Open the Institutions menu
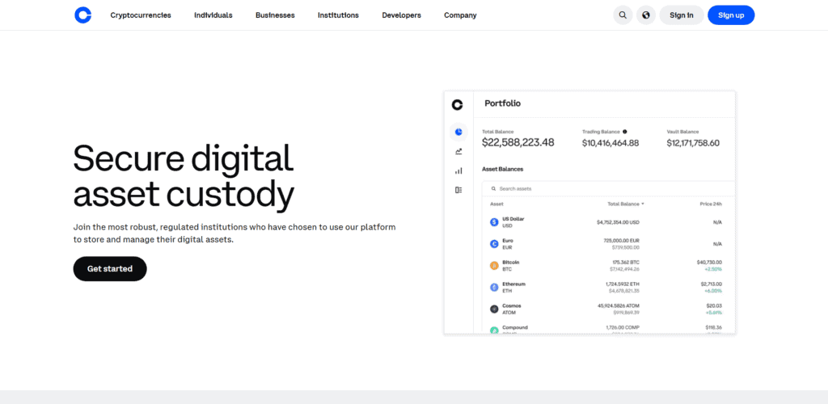 (x=338, y=15)
